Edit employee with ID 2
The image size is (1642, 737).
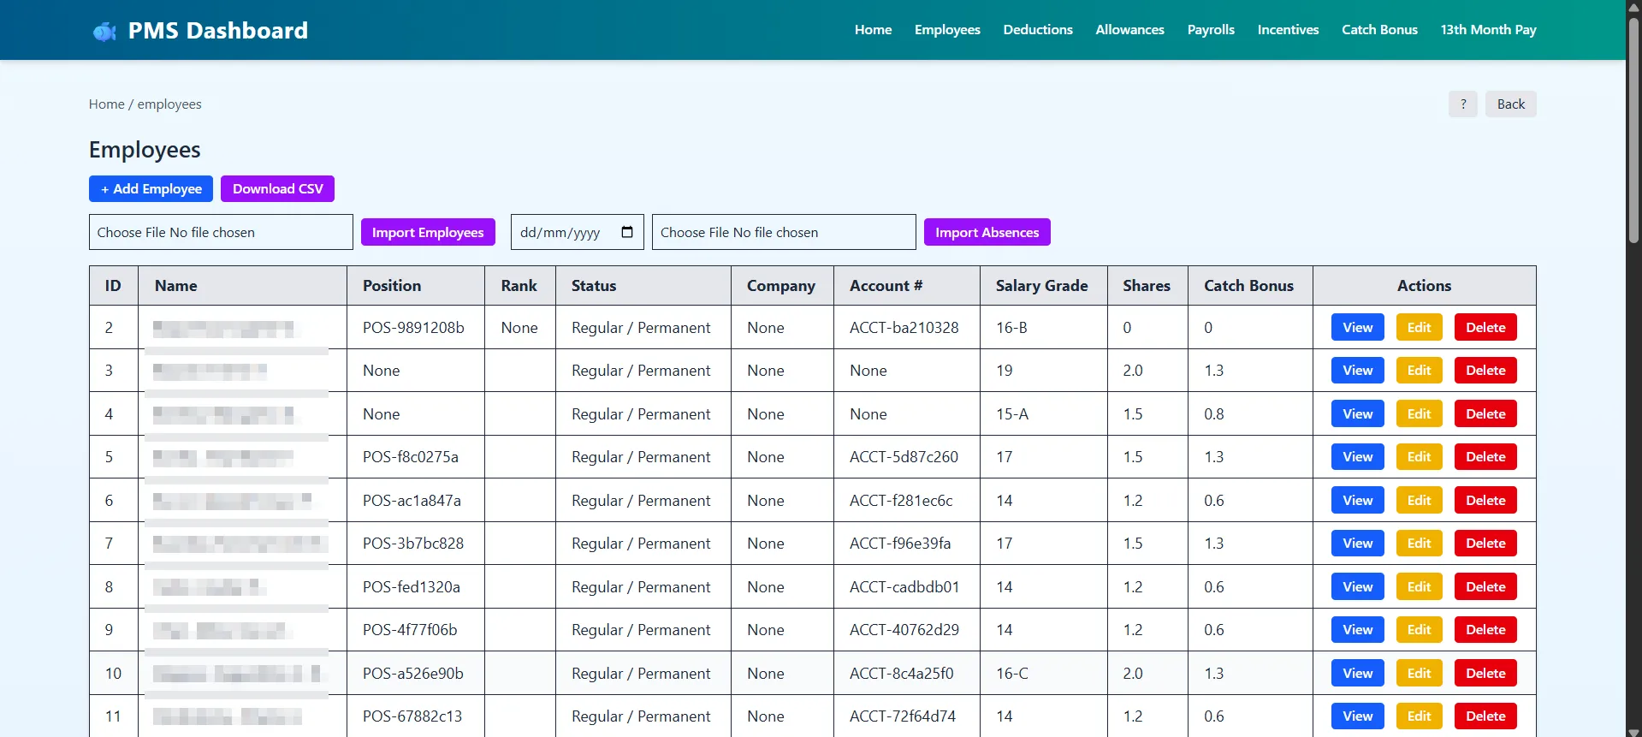click(1420, 328)
